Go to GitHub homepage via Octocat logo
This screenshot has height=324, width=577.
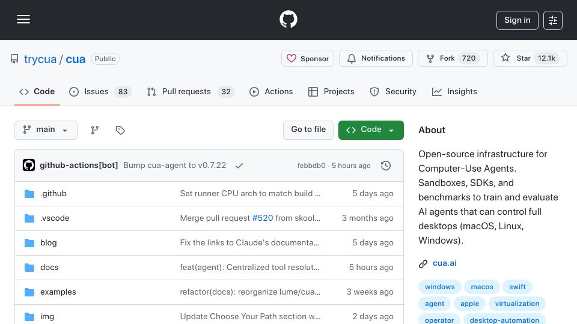288,19
